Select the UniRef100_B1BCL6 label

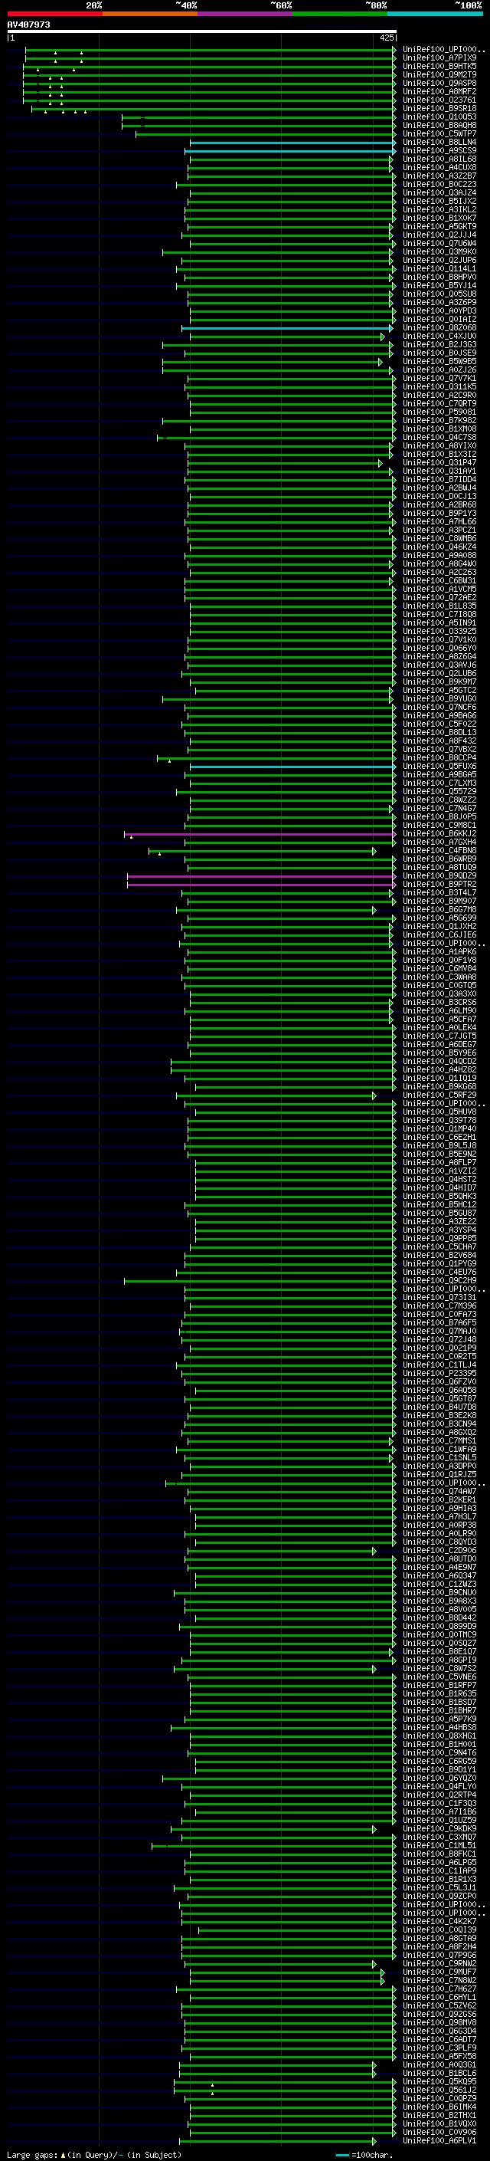point(439,2074)
